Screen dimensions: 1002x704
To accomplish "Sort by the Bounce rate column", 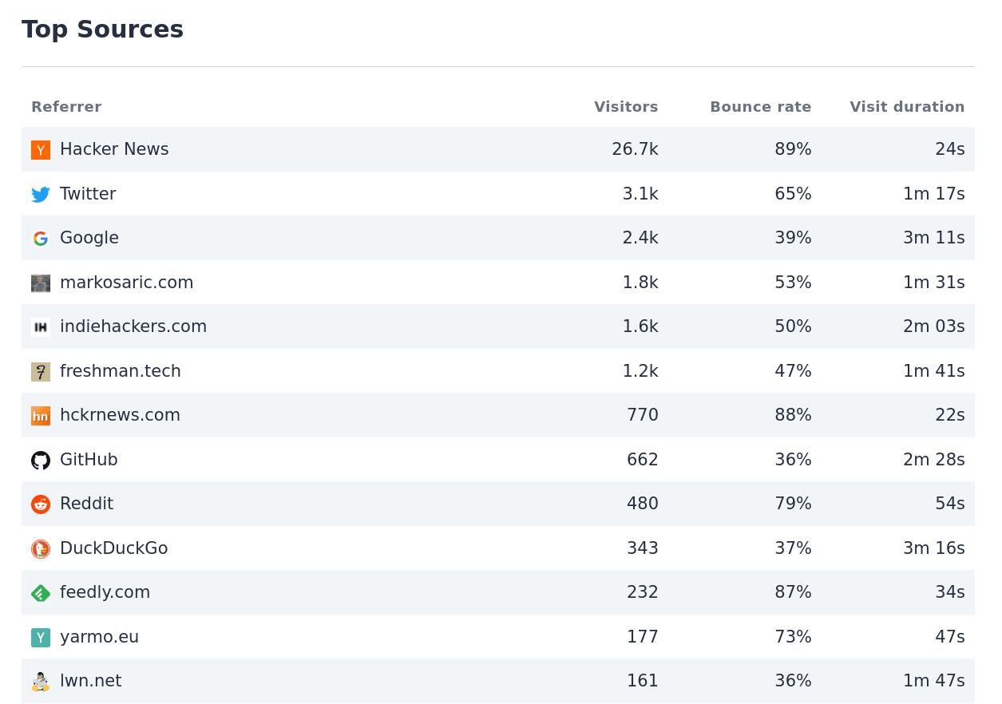I will (x=760, y=106).
